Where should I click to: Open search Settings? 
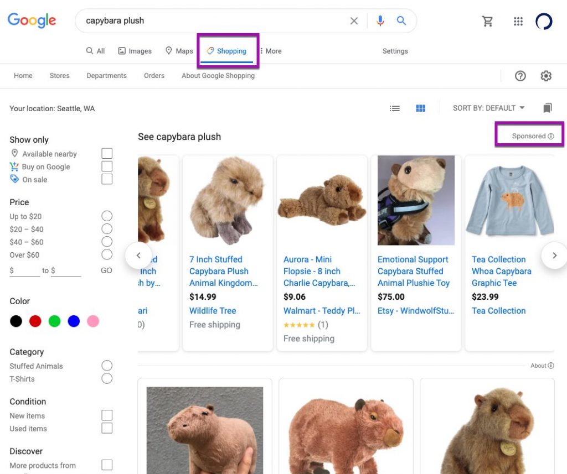pos(395,51)
